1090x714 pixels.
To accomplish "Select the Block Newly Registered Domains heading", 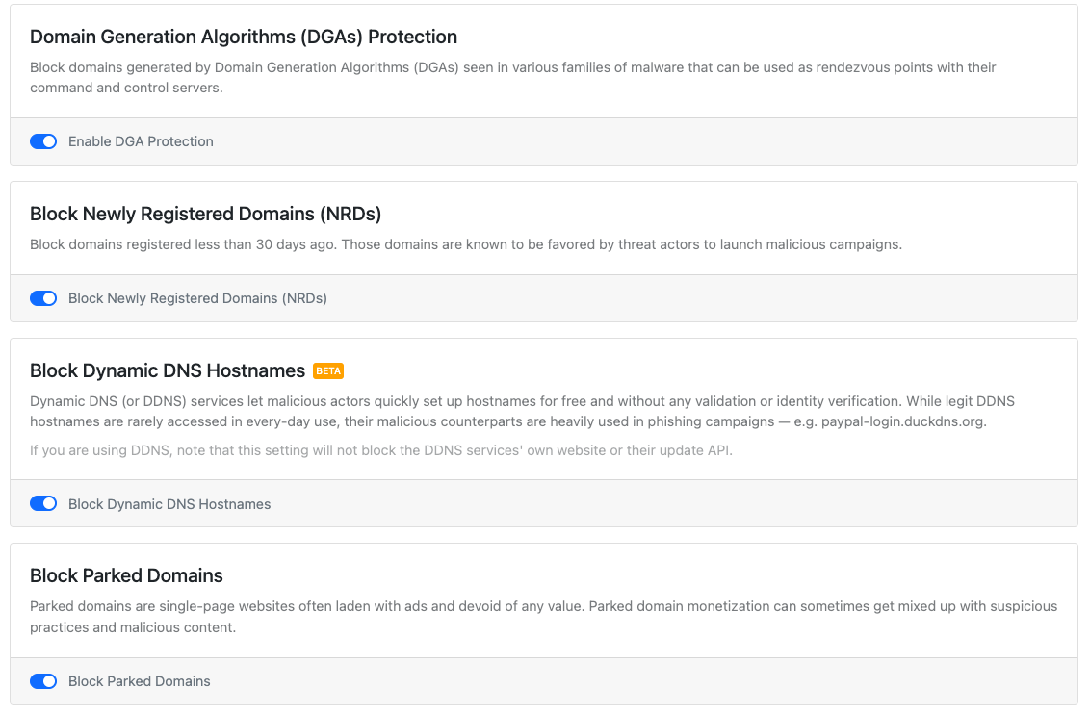I will pyautogui.click(x=206, y=214).
